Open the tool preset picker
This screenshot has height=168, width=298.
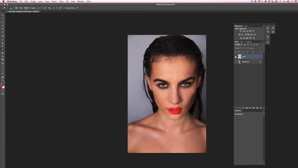point(5,8)
